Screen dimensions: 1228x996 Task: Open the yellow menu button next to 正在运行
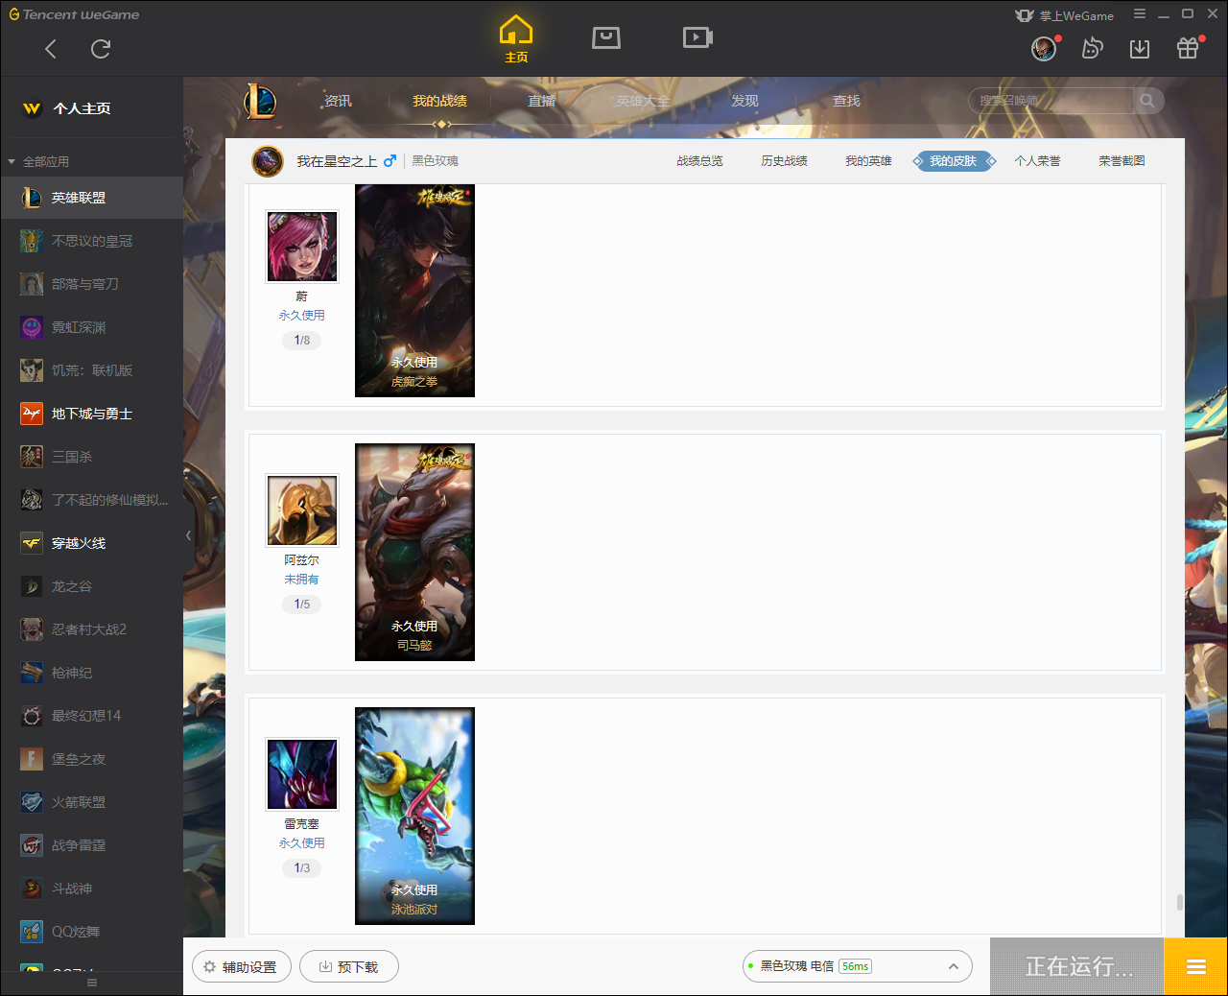[x=1195, y=966]
